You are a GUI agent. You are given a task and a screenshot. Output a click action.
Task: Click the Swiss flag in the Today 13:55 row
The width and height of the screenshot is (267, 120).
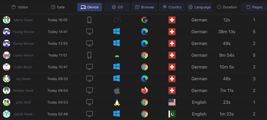coord(172,43)
